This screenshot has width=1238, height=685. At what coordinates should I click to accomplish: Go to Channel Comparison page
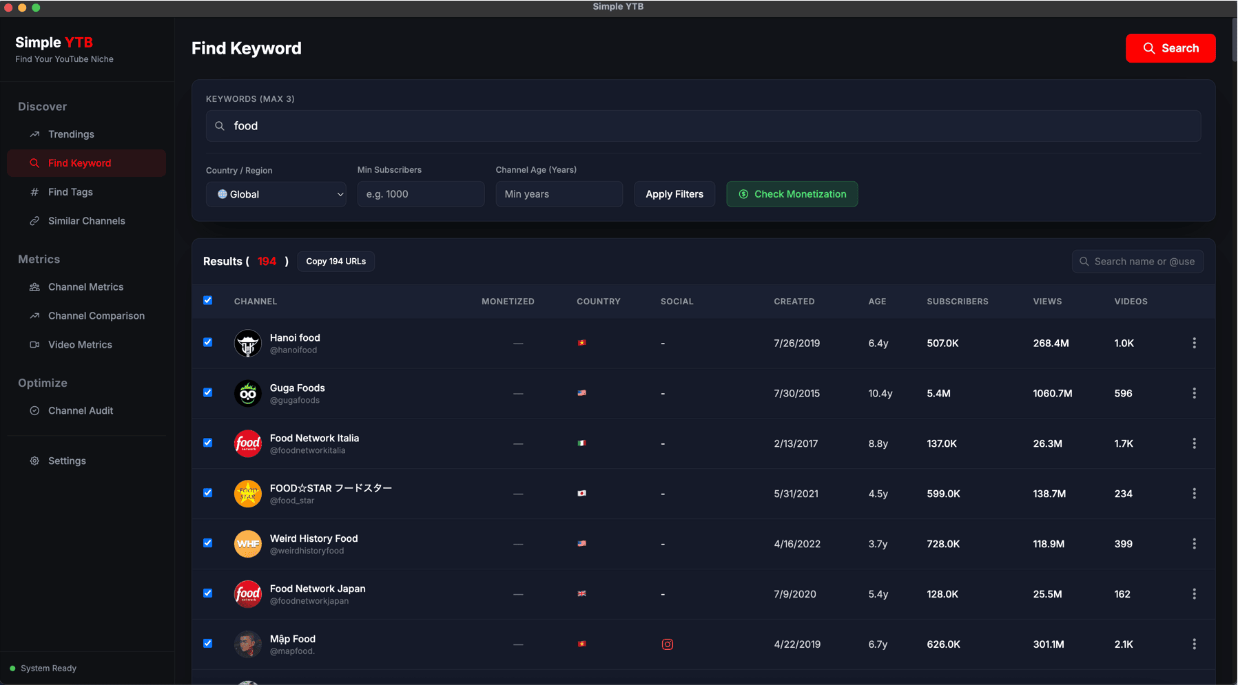[96, 316]
